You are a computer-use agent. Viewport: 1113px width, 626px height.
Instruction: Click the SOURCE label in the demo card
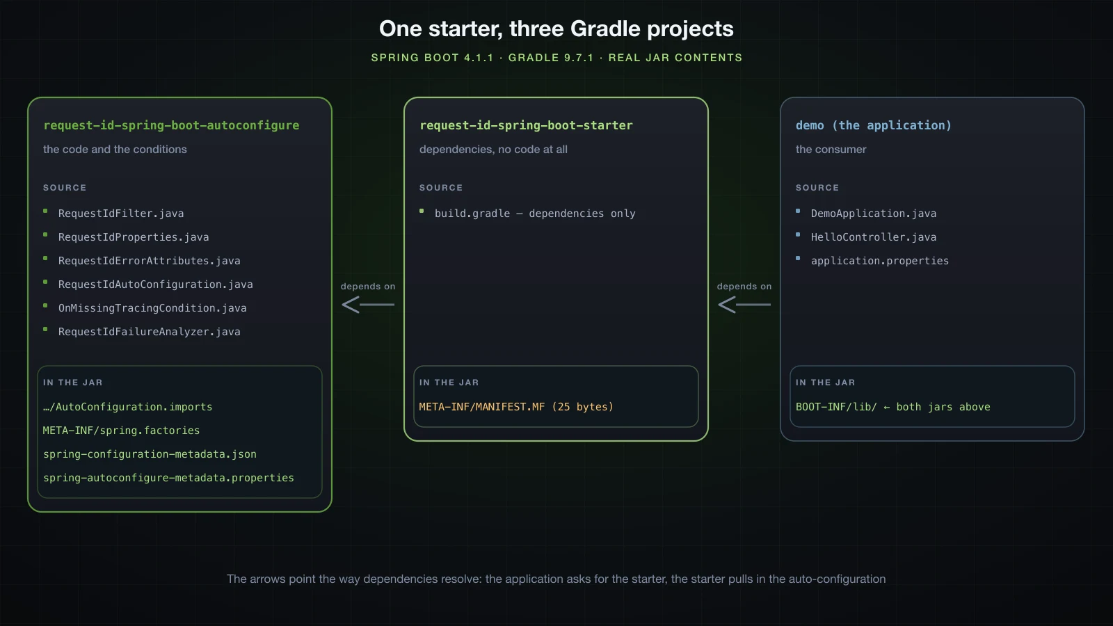point(817,188)
